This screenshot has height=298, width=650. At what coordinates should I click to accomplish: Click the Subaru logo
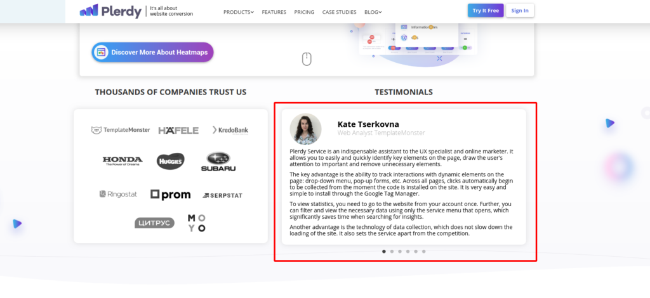point(218,162)
